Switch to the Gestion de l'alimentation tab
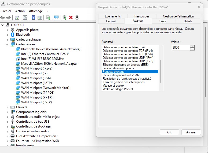Image resolution: width=208 pixels, height=153 pixels. coord(179,16)
